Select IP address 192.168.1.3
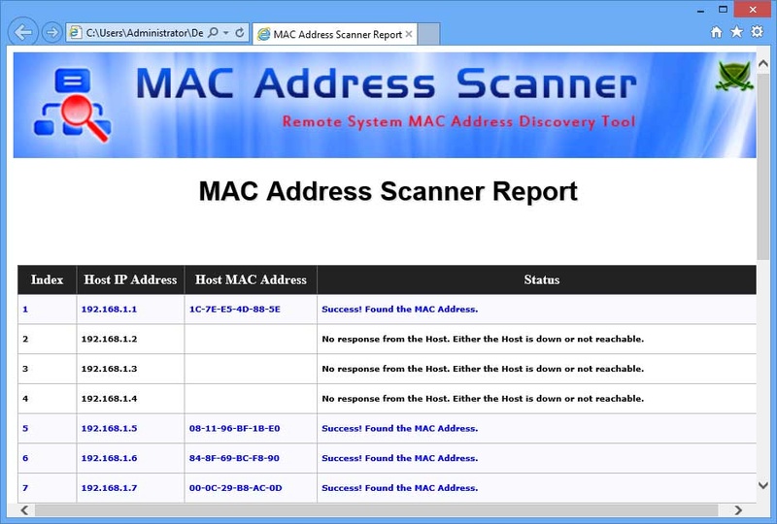777x524 pixels. 109,369
